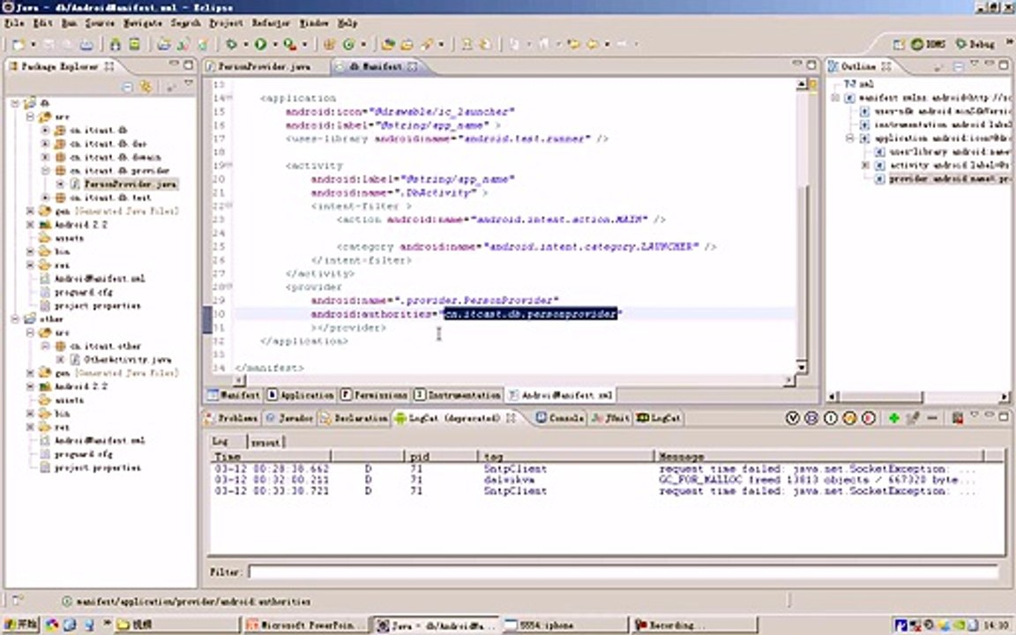Open the Problems view tab
The height and width of the screenshot is (635, 1016).
coord(232,418)
